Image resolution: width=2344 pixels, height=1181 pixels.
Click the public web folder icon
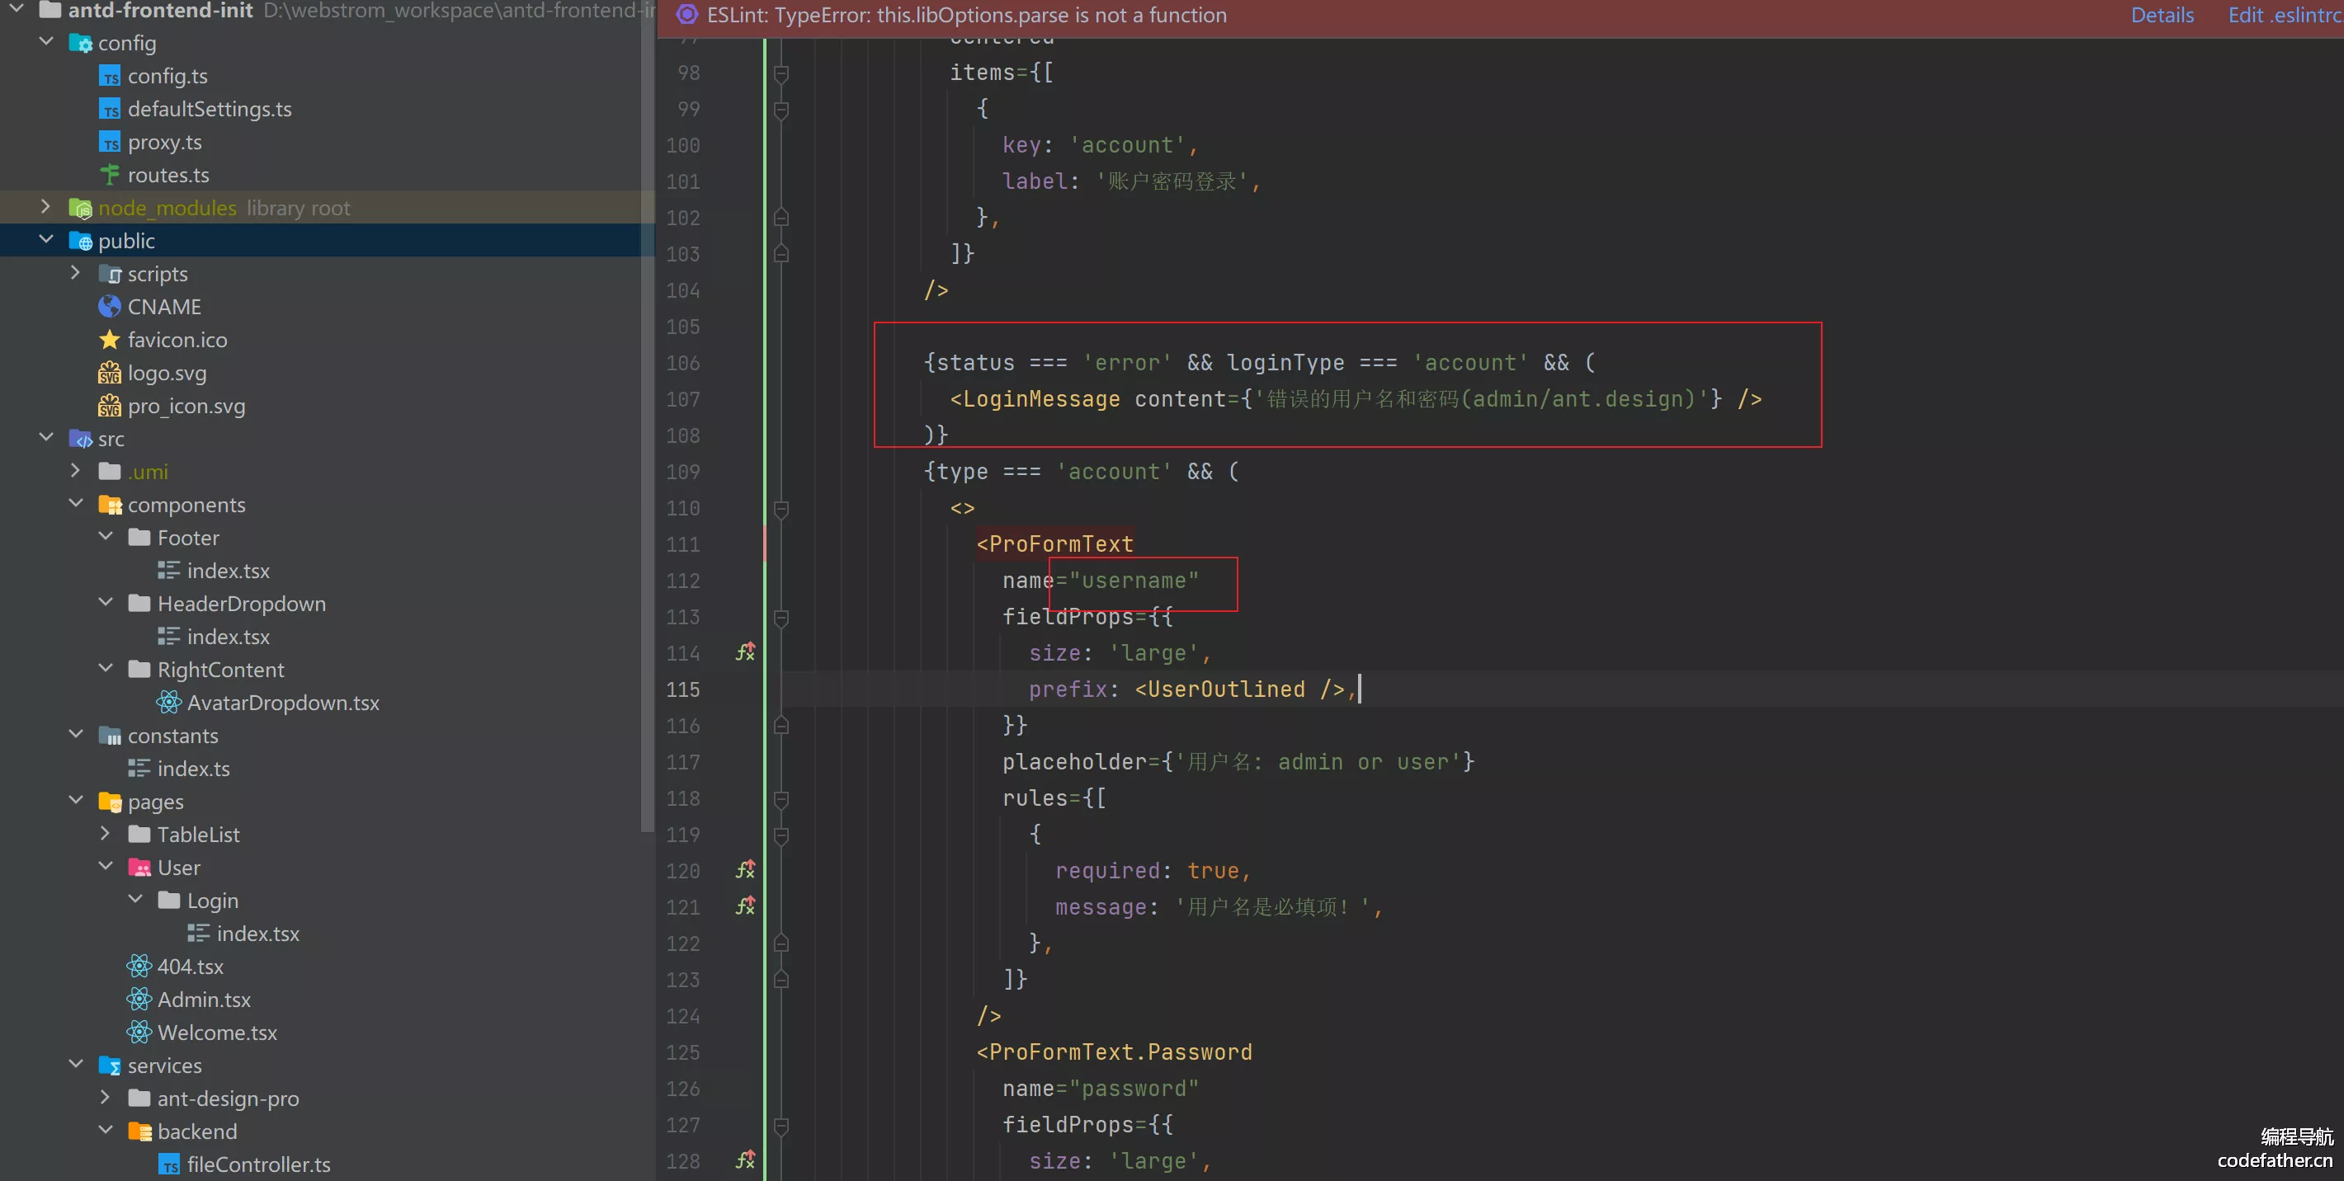(80, 241)
